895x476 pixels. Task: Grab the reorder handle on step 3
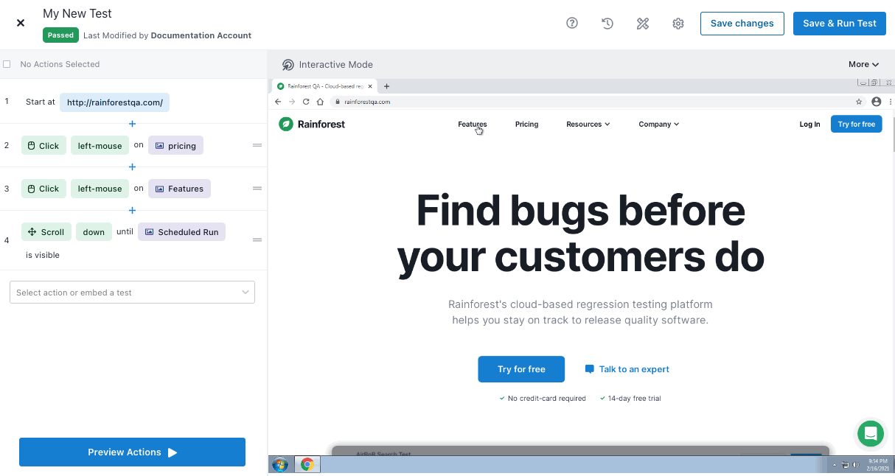257,189
